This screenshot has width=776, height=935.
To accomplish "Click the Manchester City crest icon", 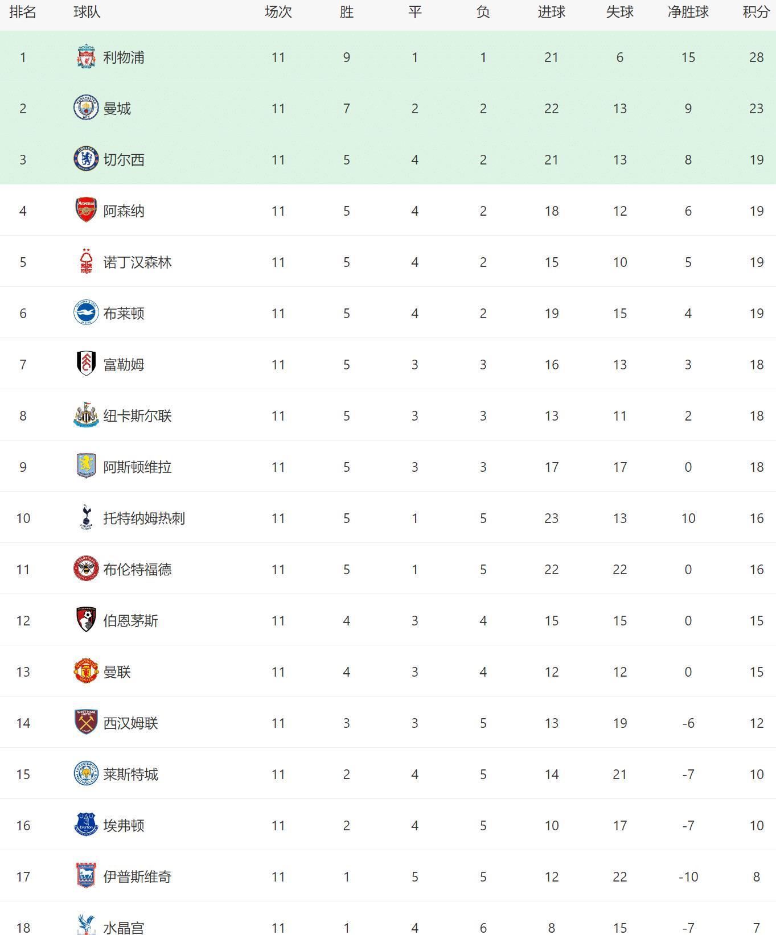I will coord(86,108).
